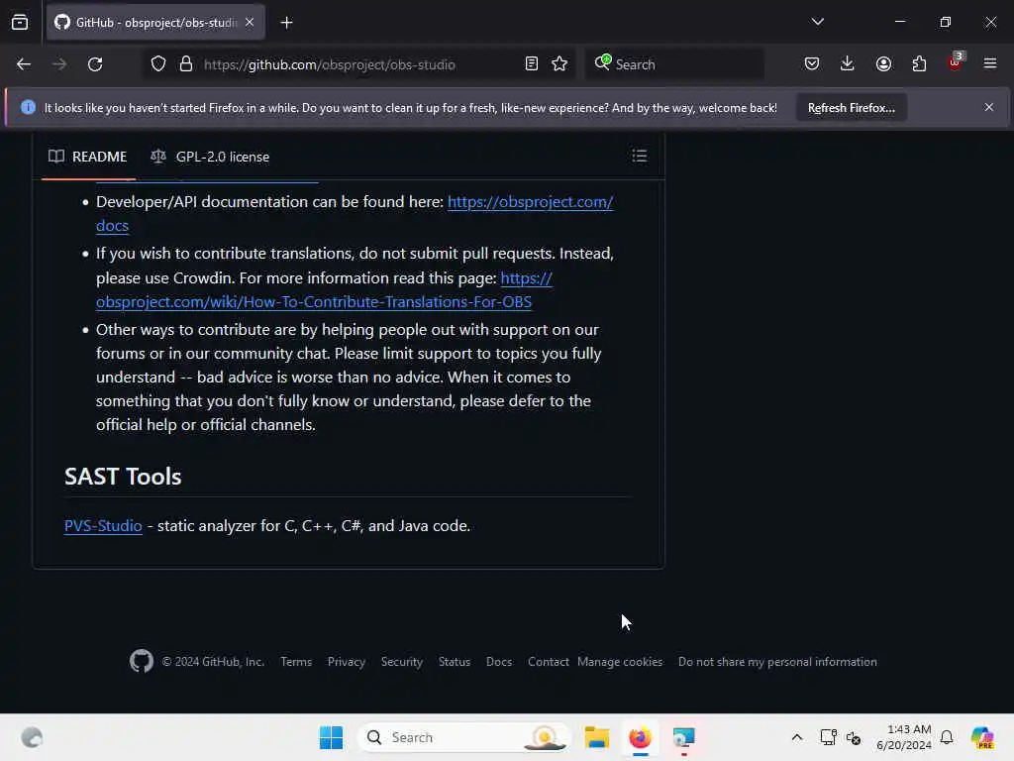Open muted volume tray icon
Image resolution: width=1014 pixels, height=761 pixels.
click(x=854, y=737)
